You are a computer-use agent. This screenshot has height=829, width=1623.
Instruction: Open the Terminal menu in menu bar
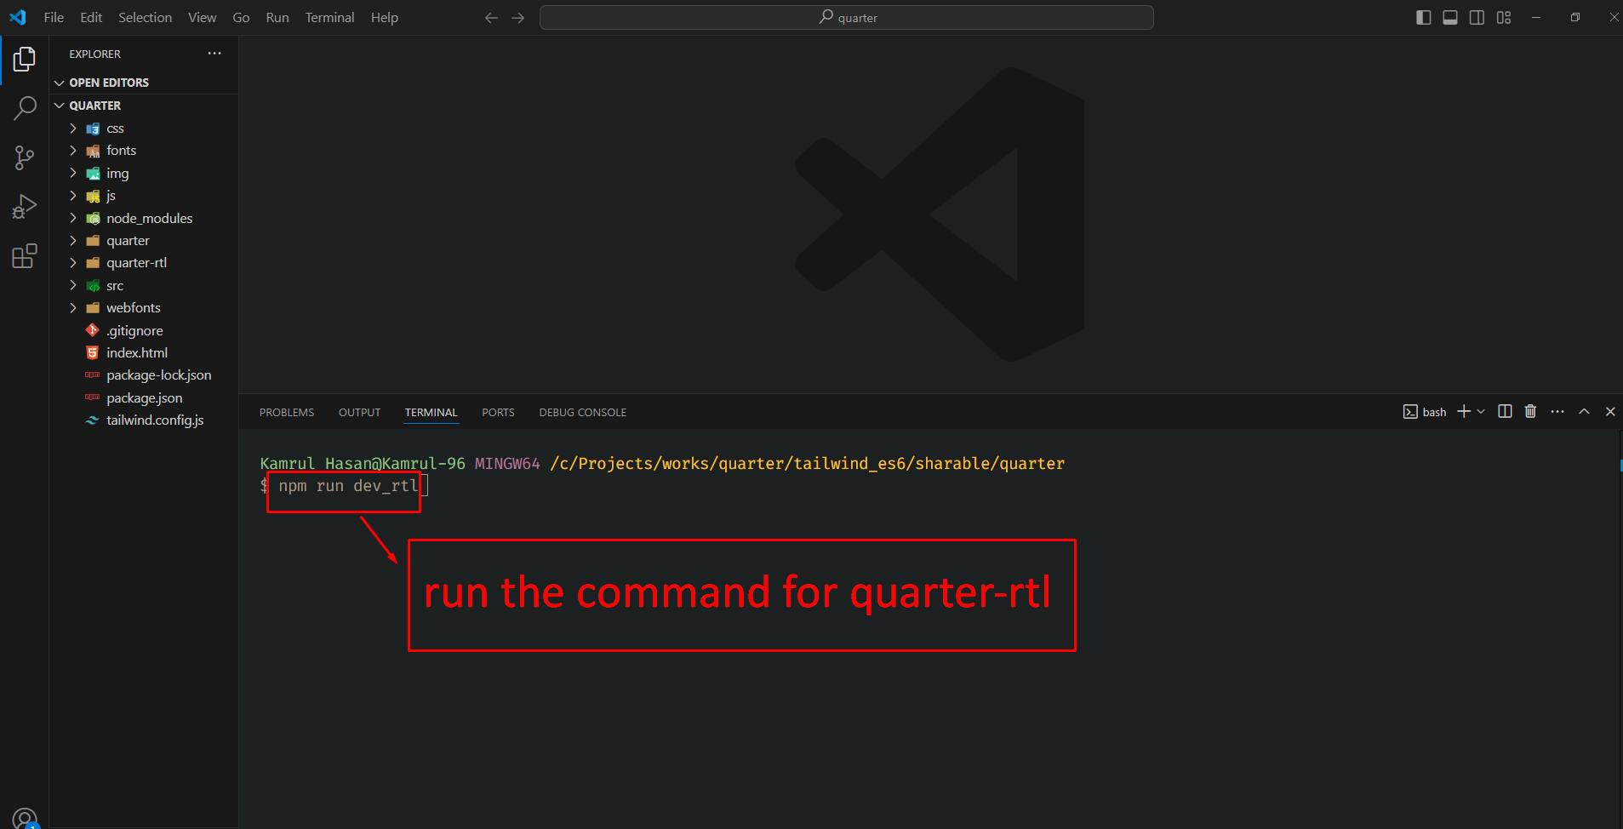[x=329, y=18]
